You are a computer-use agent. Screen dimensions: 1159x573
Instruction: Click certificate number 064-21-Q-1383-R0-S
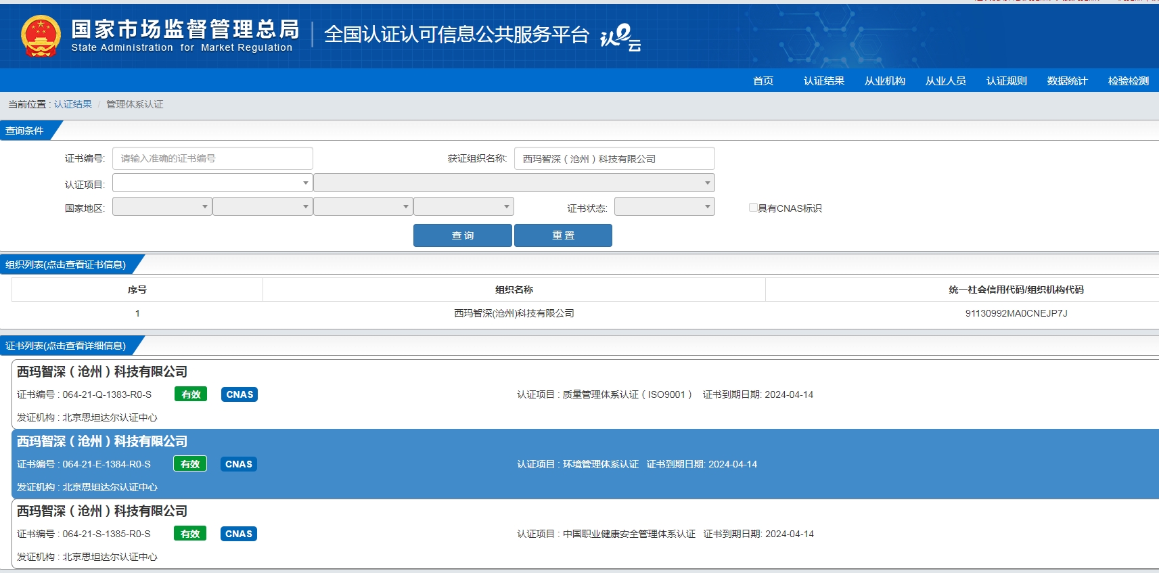(107, 394)
